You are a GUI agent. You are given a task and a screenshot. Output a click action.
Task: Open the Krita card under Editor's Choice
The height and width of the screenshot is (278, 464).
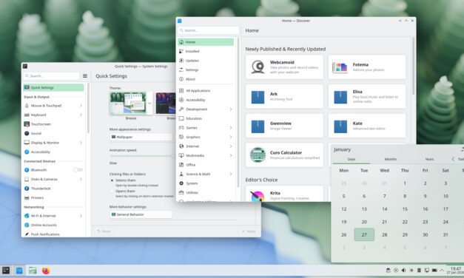point(284,194)
